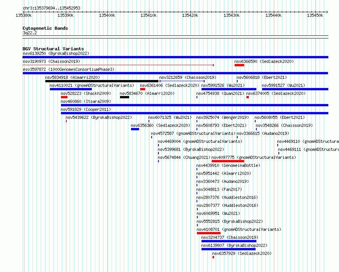The width and height of the screenshot is (339, 272).
Task: Select nsv5991526 (Wu2021) label
Action: [x=223, y=85]
